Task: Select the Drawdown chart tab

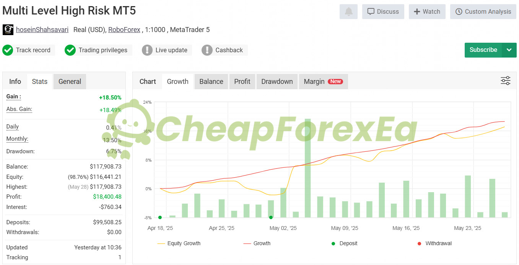Action: point(277,82)
